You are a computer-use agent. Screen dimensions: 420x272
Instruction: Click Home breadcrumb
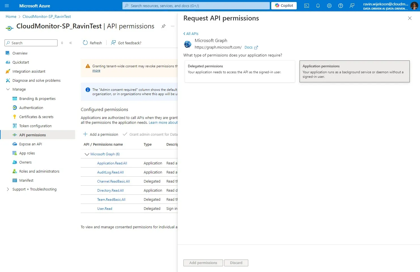click(x=11, y=16)
